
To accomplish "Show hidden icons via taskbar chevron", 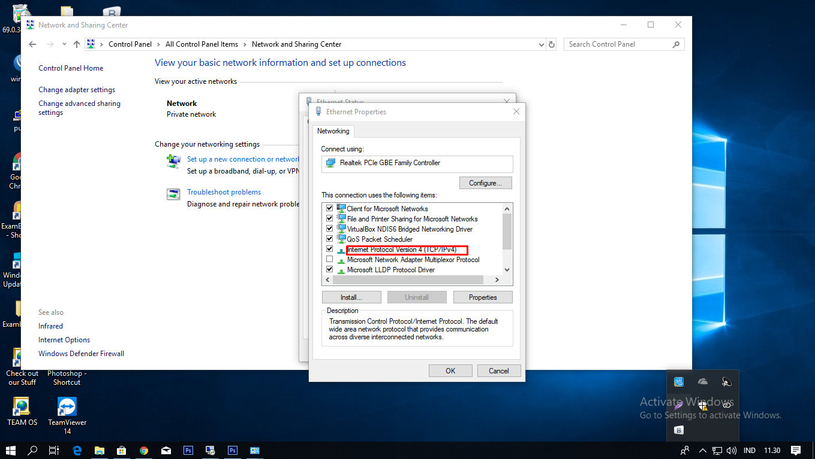I will tap(702, 451).
